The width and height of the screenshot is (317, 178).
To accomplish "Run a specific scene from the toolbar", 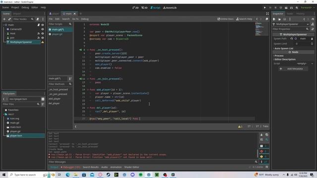I will (291, 8).
